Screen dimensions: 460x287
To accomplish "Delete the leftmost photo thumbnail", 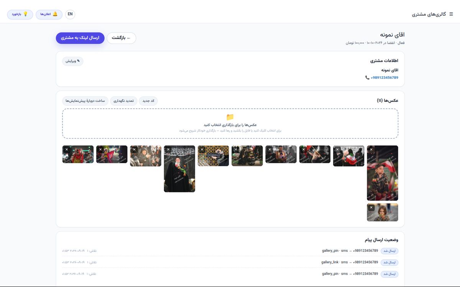I will click(67, 150).
